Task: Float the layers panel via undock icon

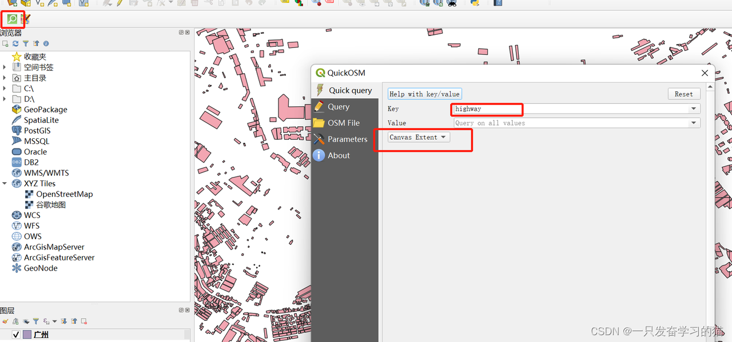Action: point(181,310)
